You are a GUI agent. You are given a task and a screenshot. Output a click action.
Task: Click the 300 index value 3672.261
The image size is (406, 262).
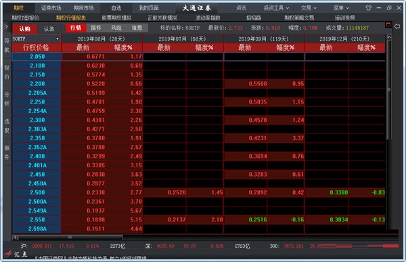click(294, 246)
